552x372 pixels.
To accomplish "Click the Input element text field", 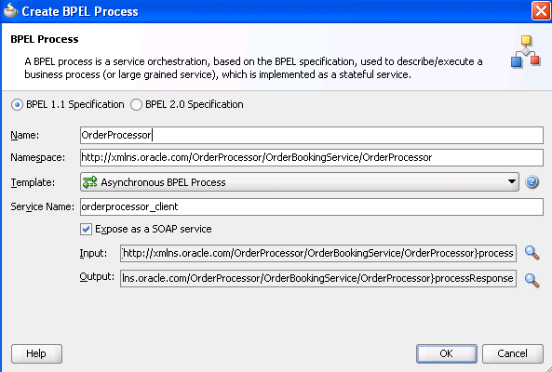I will click(x=318, y=253).
